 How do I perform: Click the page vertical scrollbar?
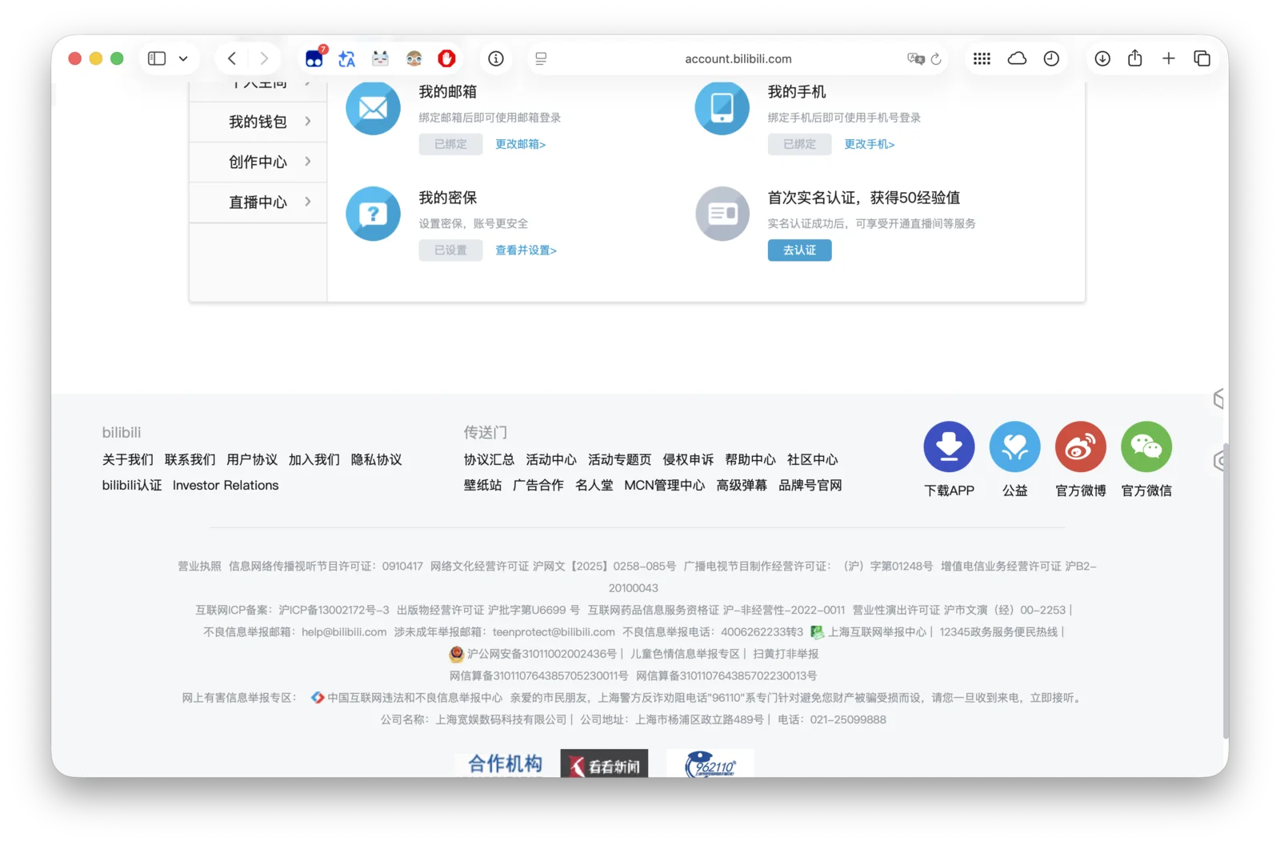point(1225,592)
